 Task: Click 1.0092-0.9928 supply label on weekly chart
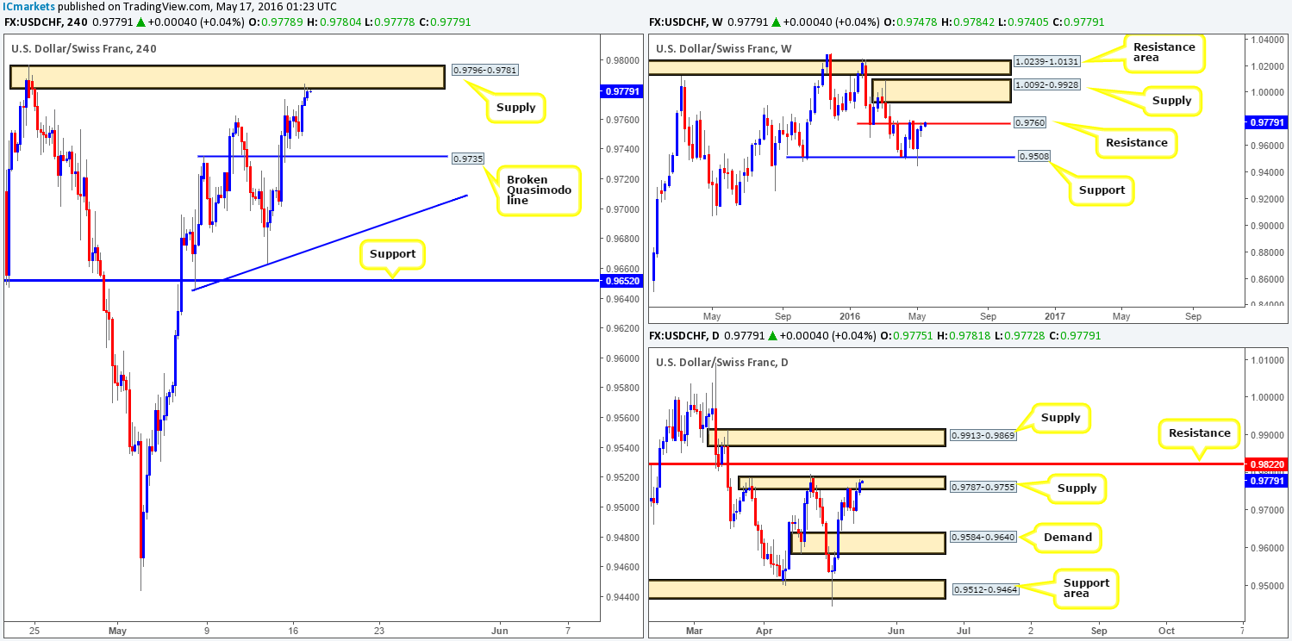coord(1046,86)
